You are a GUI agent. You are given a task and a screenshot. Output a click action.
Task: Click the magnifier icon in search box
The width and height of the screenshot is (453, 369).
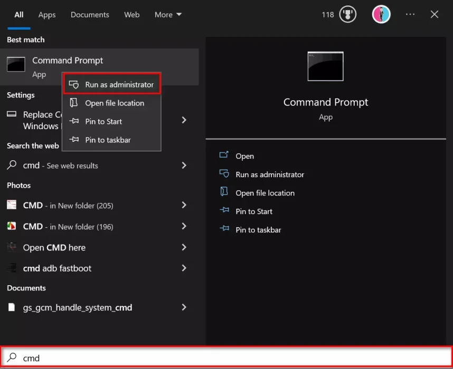coord(12,357)
